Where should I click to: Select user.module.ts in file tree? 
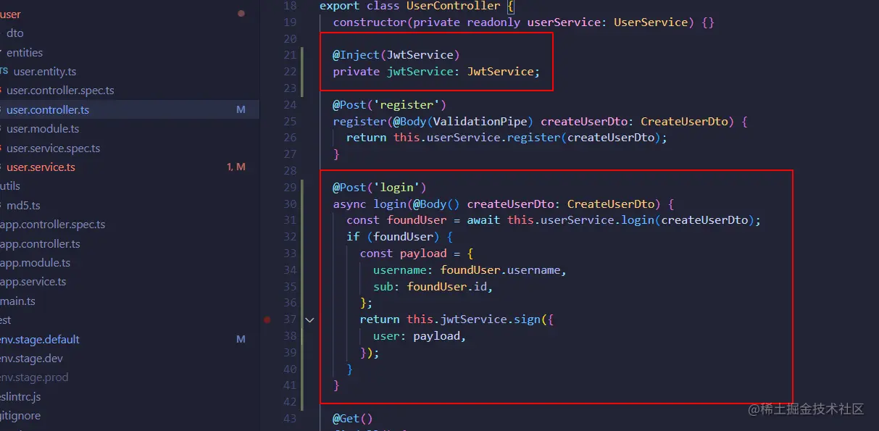pyautogui.click(x=43, y=129)
